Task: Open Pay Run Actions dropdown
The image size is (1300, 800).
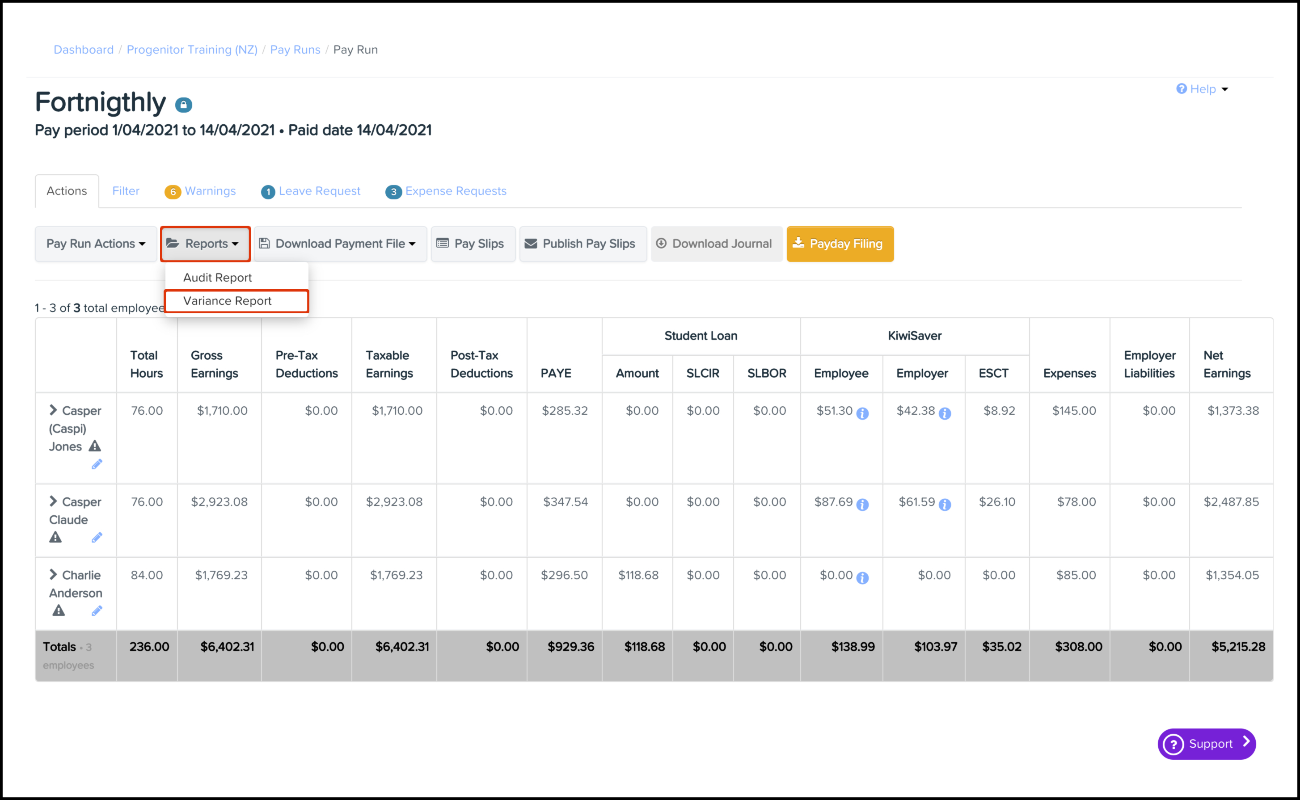Action: tap(96, 244)
